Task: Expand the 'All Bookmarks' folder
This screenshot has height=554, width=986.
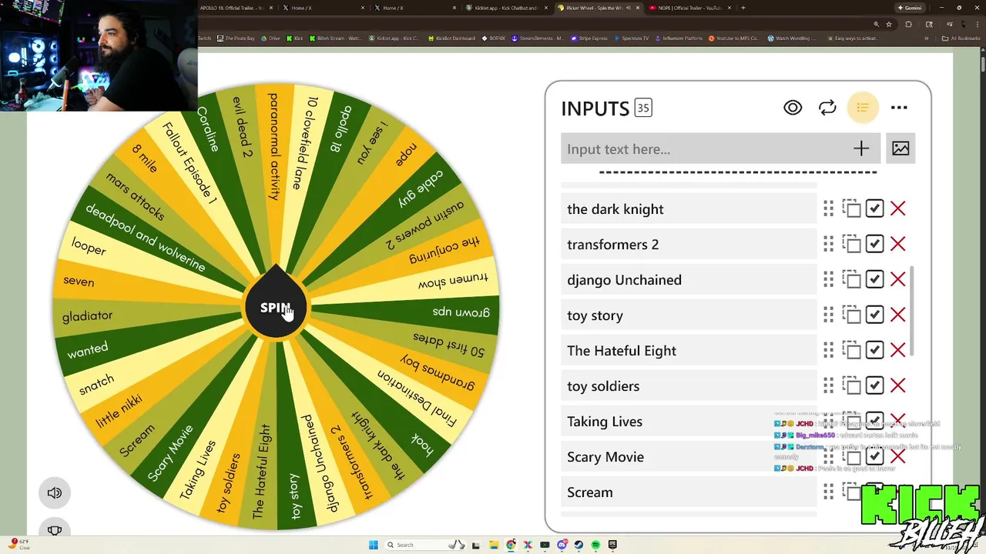Action: coord(961,38)
